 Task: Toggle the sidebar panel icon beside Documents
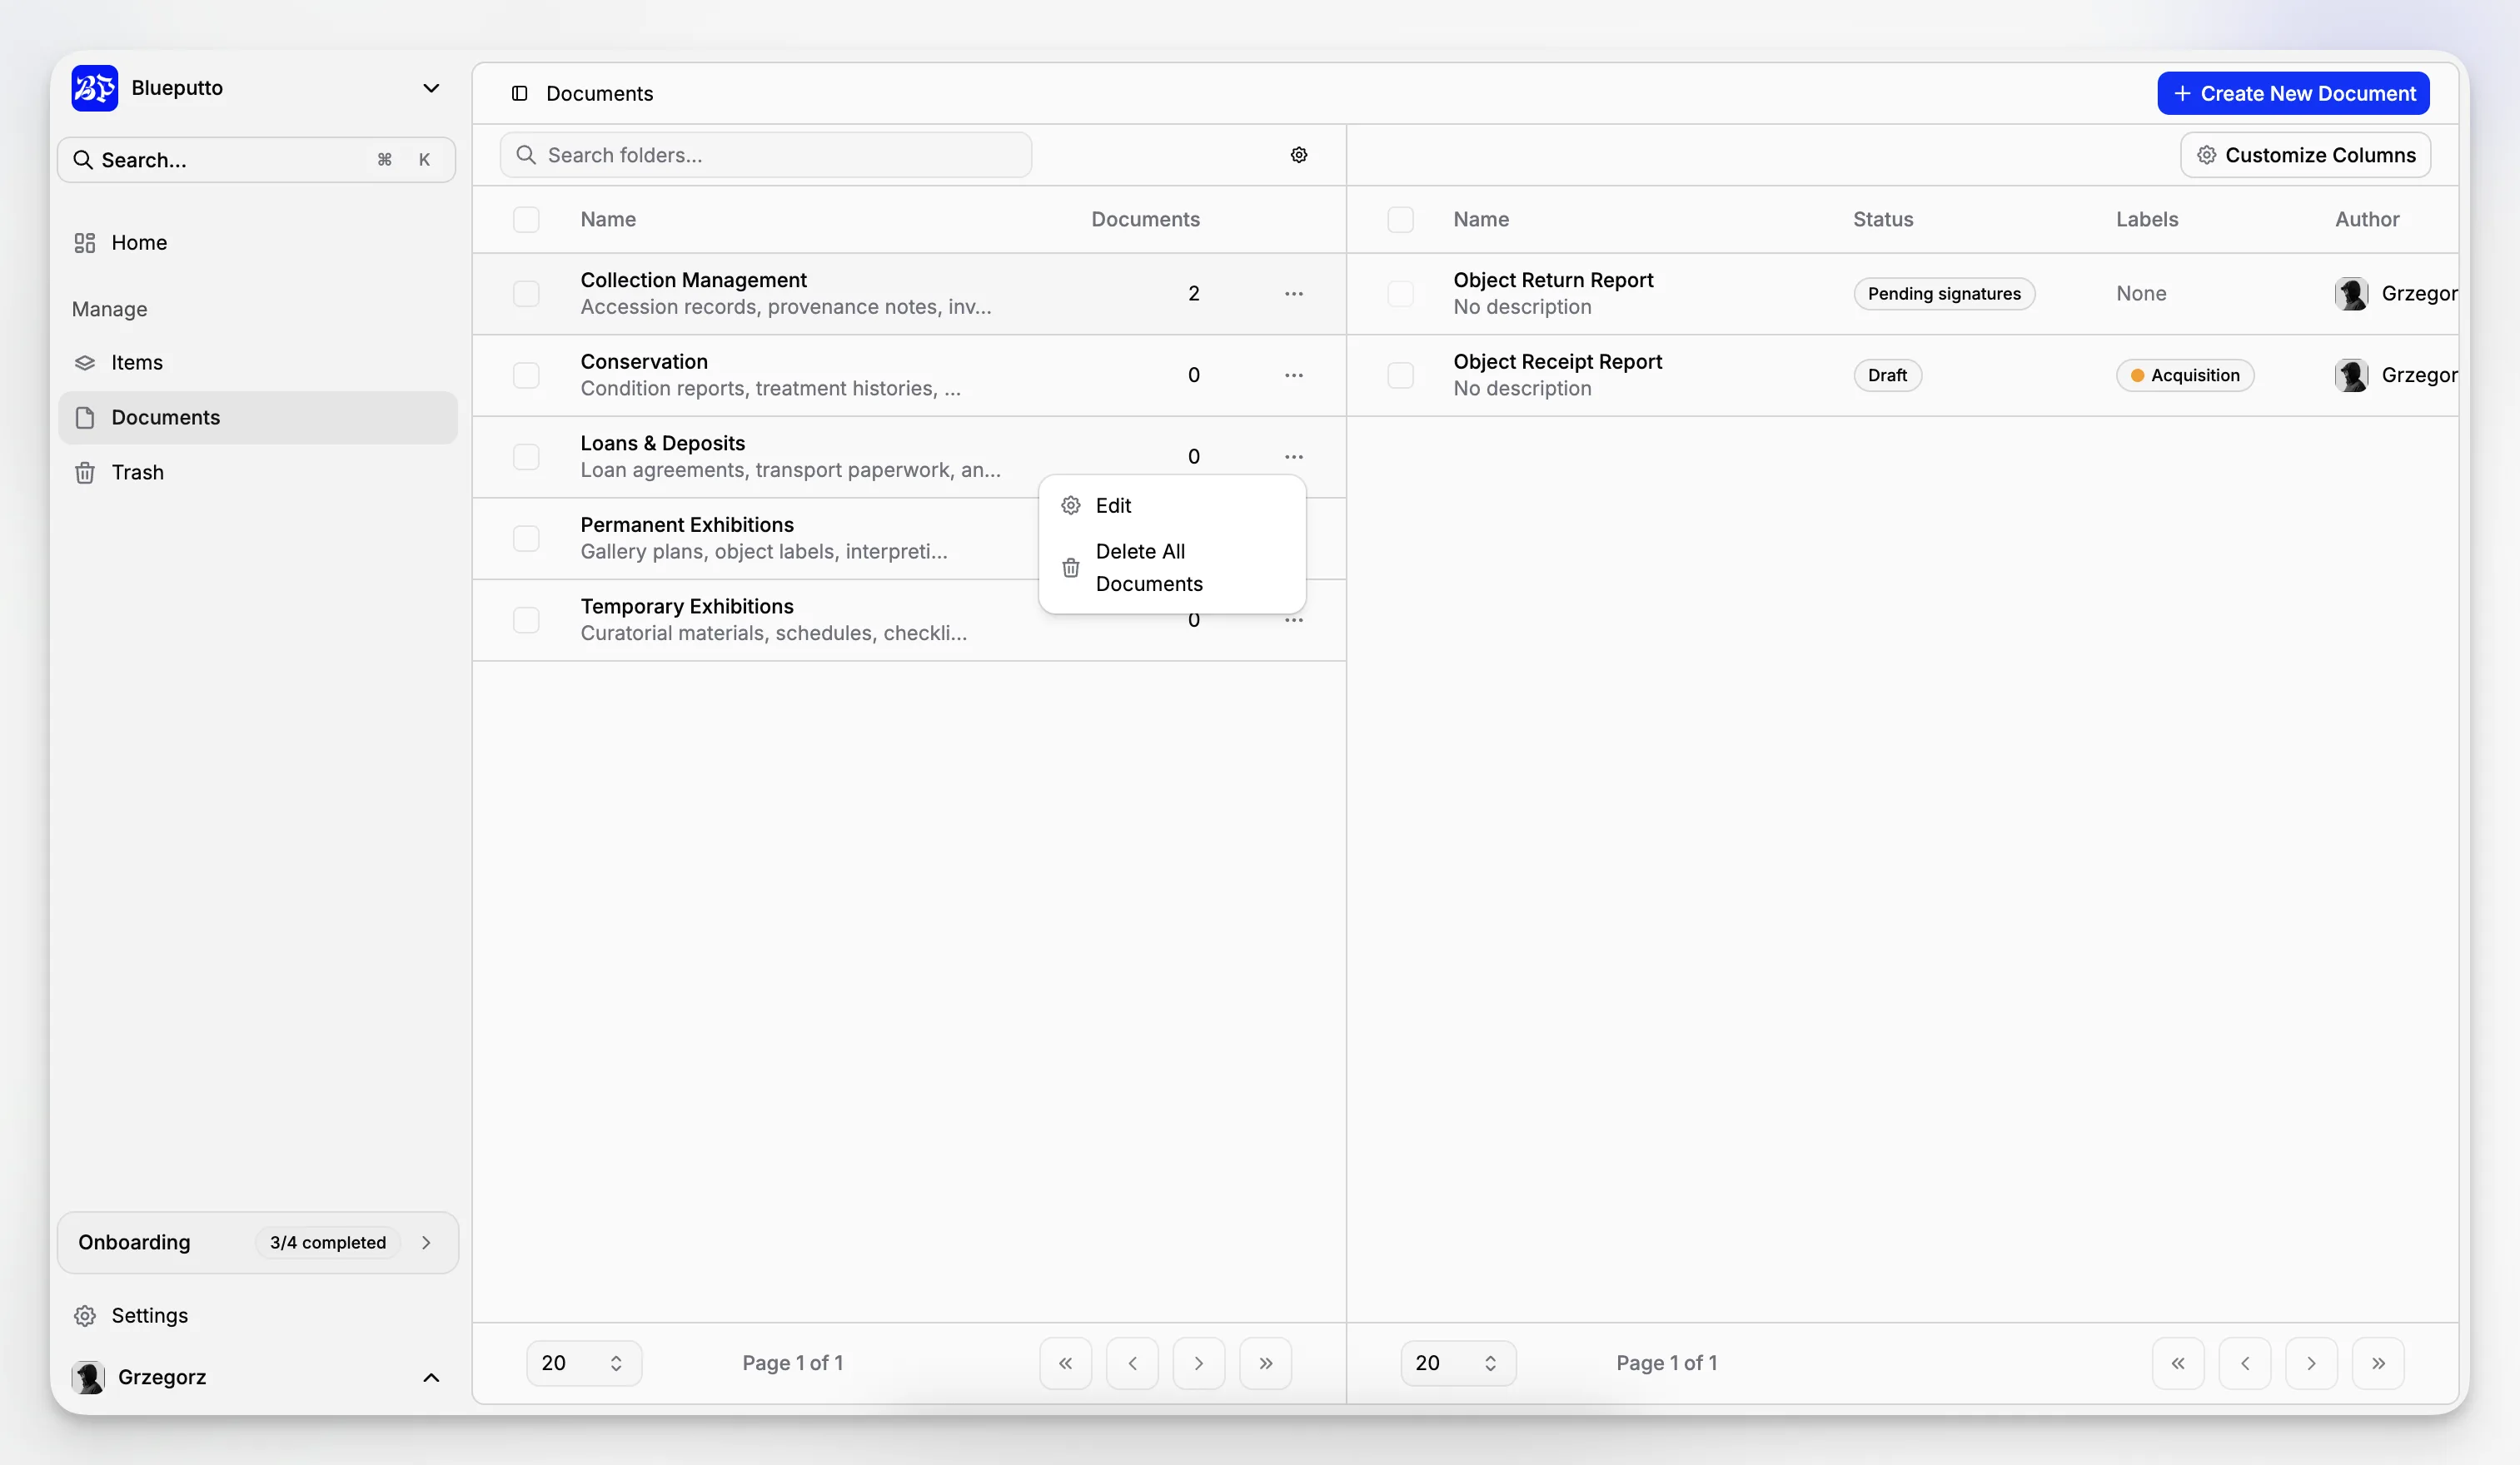click(519, 93)
